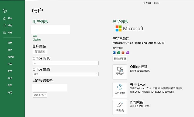Screen dimensions: 194x117
Task: Open 关于 Excel question mark button
Action: pyautogui.click(x=120, y=90)
